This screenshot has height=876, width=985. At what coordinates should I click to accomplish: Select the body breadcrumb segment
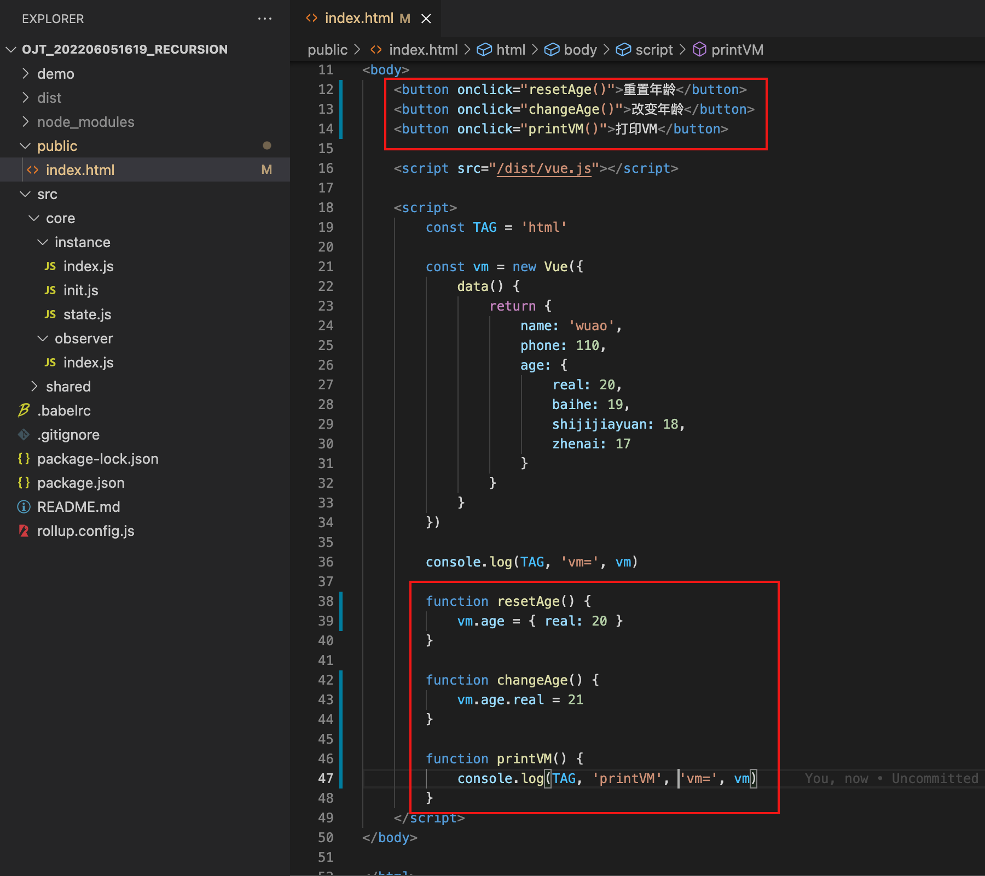click(580, 50)
